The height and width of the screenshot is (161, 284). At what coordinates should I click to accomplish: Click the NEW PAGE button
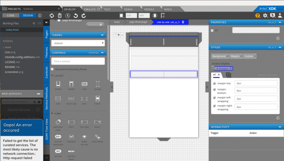coord(95,25)
